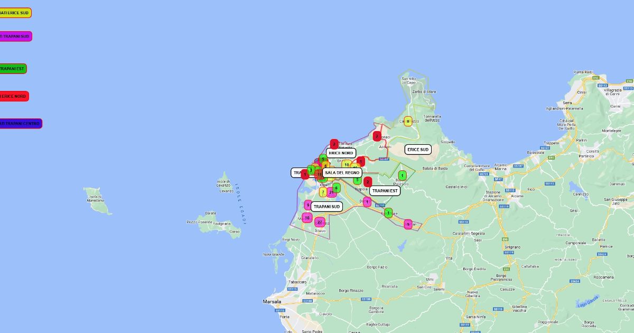The height and width of the screenshot is (333, 634).
Task: Select the red ERICE NORD legend button
Action: [x=14, y=96]
